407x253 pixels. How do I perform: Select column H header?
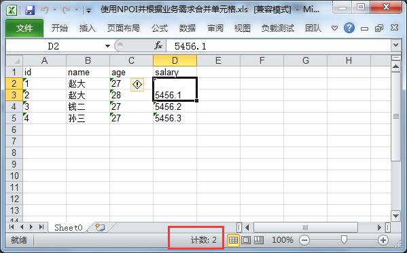[x=349, y=60]
